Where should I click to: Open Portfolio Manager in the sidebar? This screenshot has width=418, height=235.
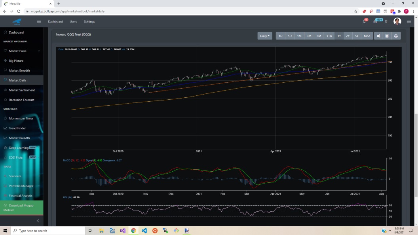pos(22,186)
